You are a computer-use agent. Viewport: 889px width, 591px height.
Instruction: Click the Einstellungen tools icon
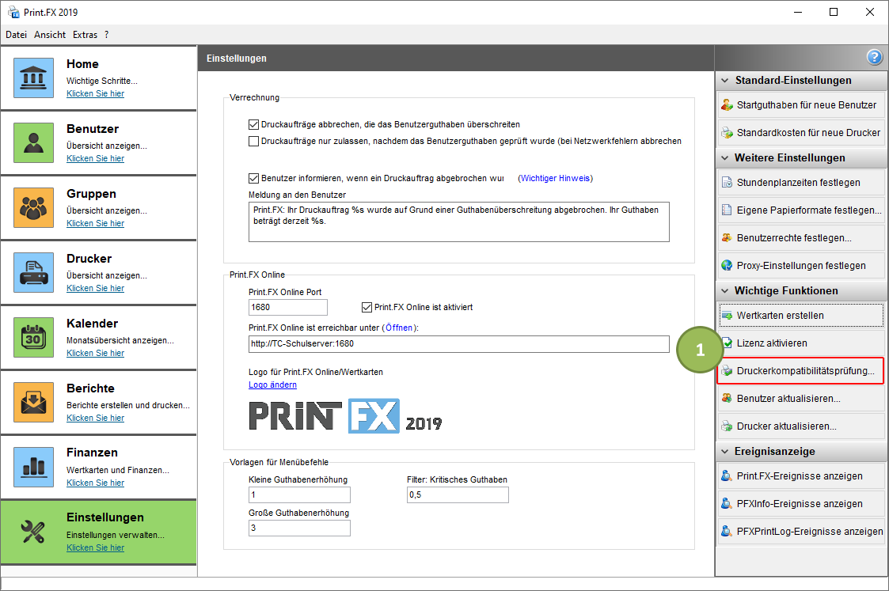click(33, 532)
